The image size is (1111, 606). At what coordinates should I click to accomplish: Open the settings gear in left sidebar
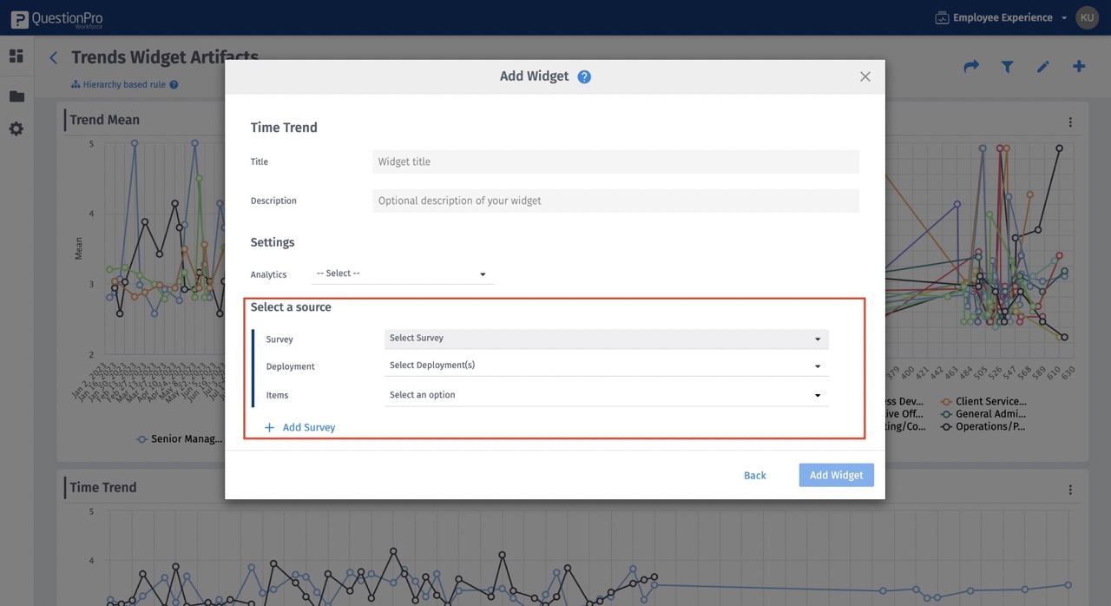(16, 128)
